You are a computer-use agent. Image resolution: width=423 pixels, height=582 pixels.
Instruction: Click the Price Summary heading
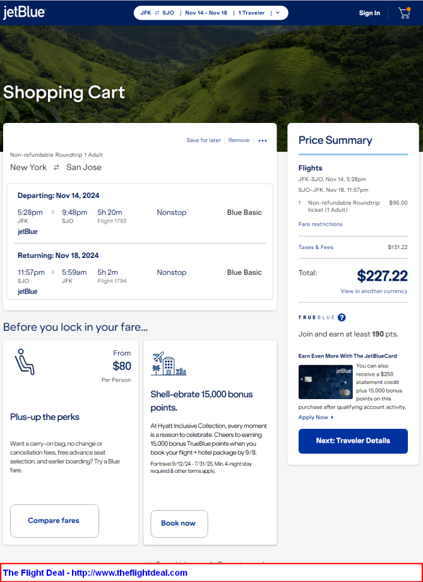[335, 141]
